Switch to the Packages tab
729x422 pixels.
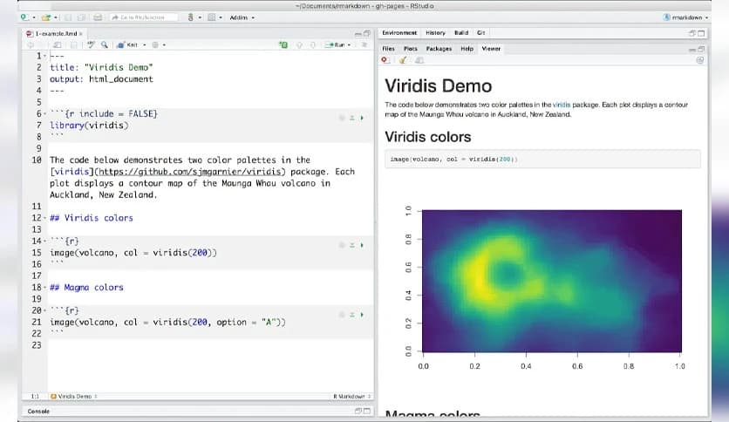tap(439, 49)
